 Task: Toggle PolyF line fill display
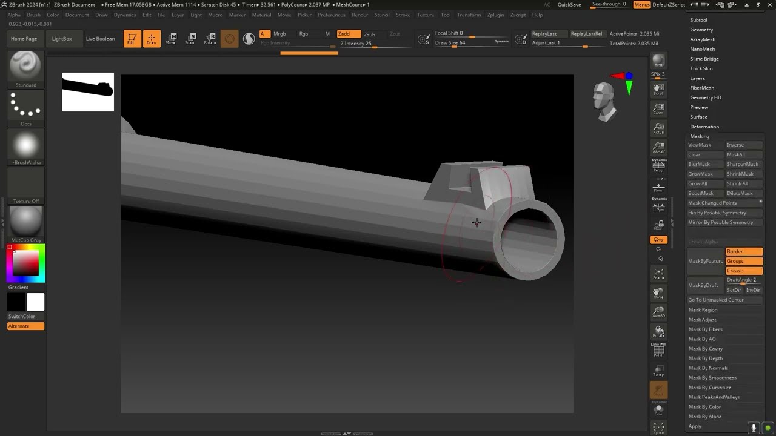tap(658, 350)
